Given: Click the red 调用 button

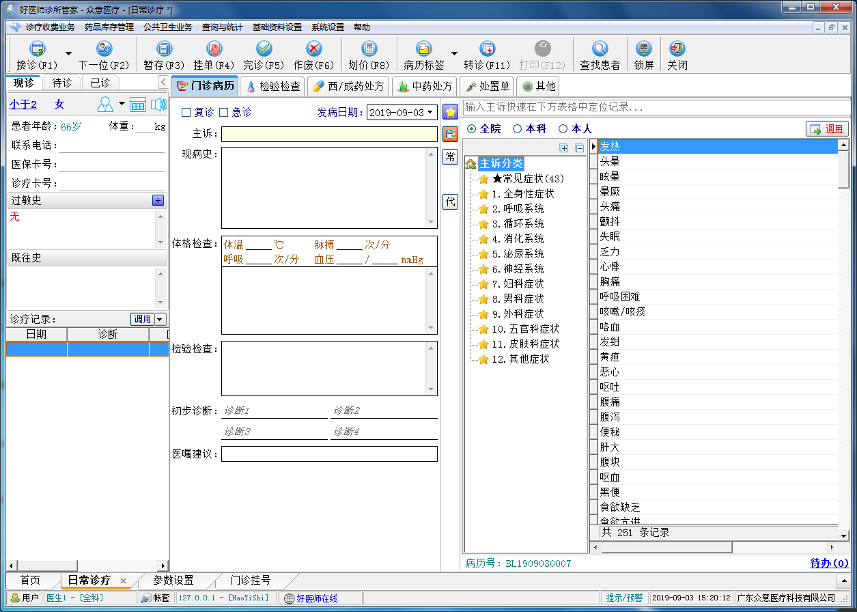Looking at the screenshot, I should point(827,128).
